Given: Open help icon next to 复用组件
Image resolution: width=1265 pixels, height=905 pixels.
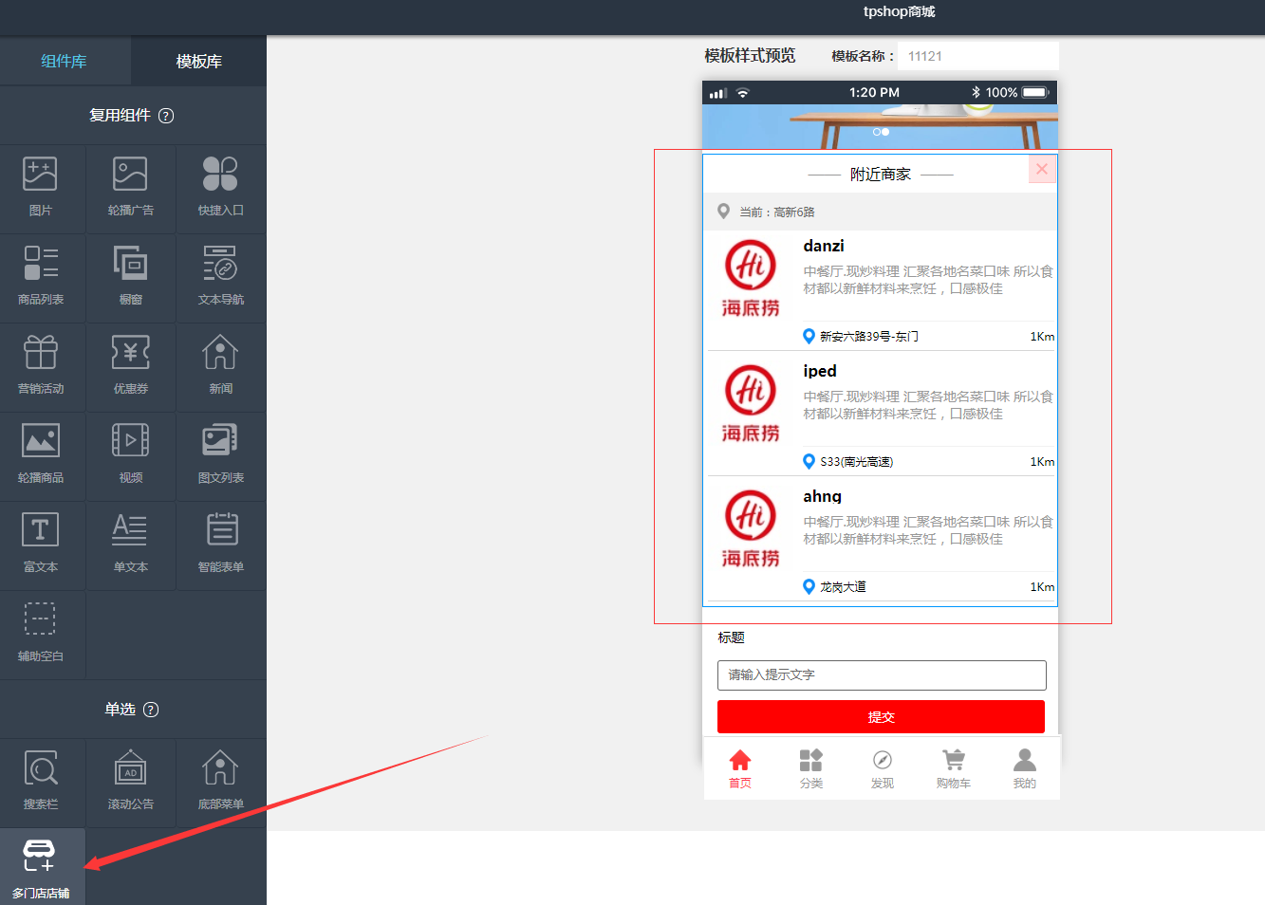Looking at the screenshot, I should [x=166, y=116].
